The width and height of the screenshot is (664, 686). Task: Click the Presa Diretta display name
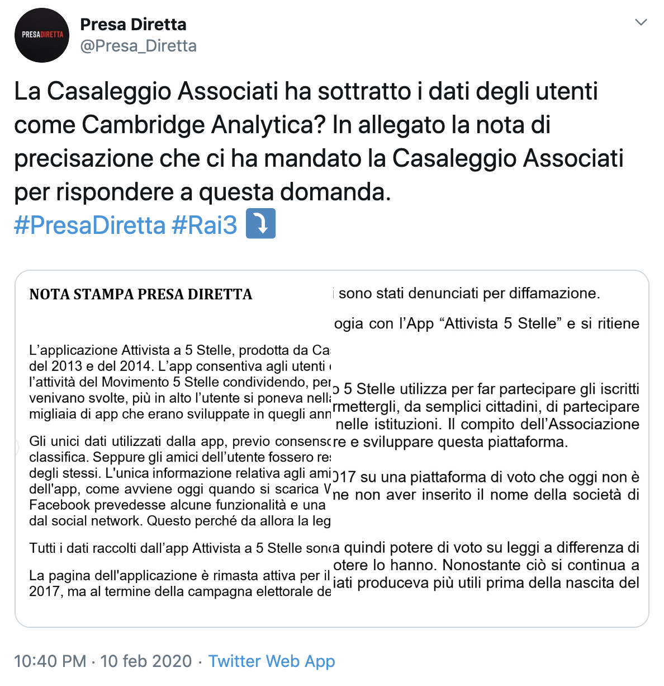pos(133,24)
